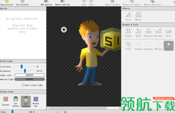This screenshot has height=113, width=175.
Task: Open the Light color picker field
Action: point(30,75)
